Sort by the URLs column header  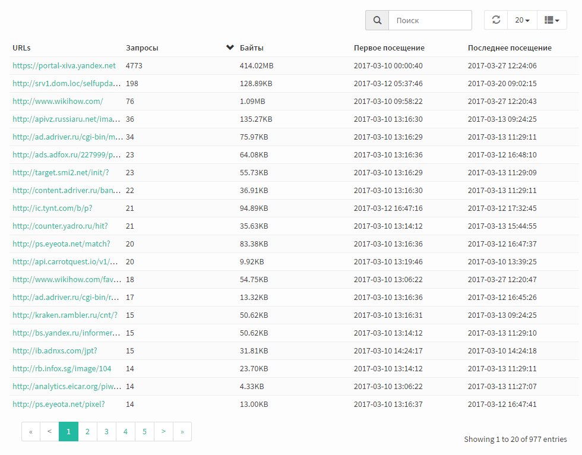pyautogui.click(x=21, y=48)
